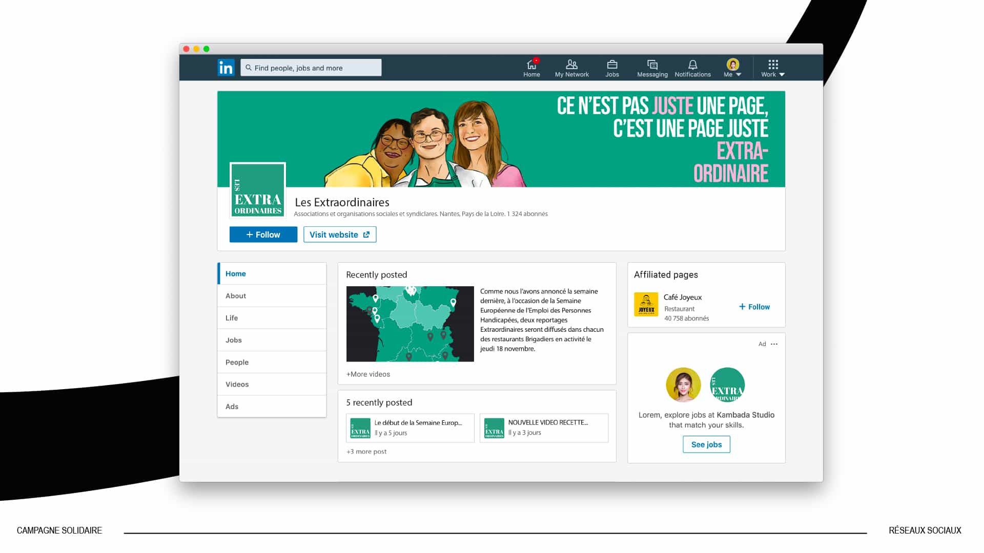Viewport: 984px width, 553px height.
Task: Click the ad profile photo avatar
Action: (683, 385)
